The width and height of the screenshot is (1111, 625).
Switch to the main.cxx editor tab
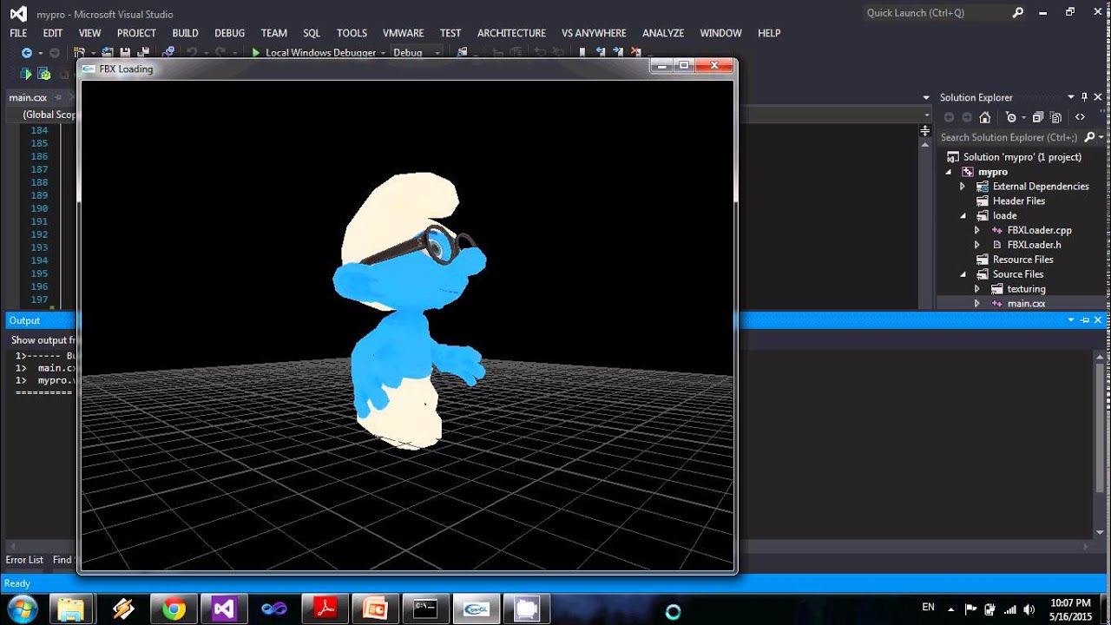28,97
